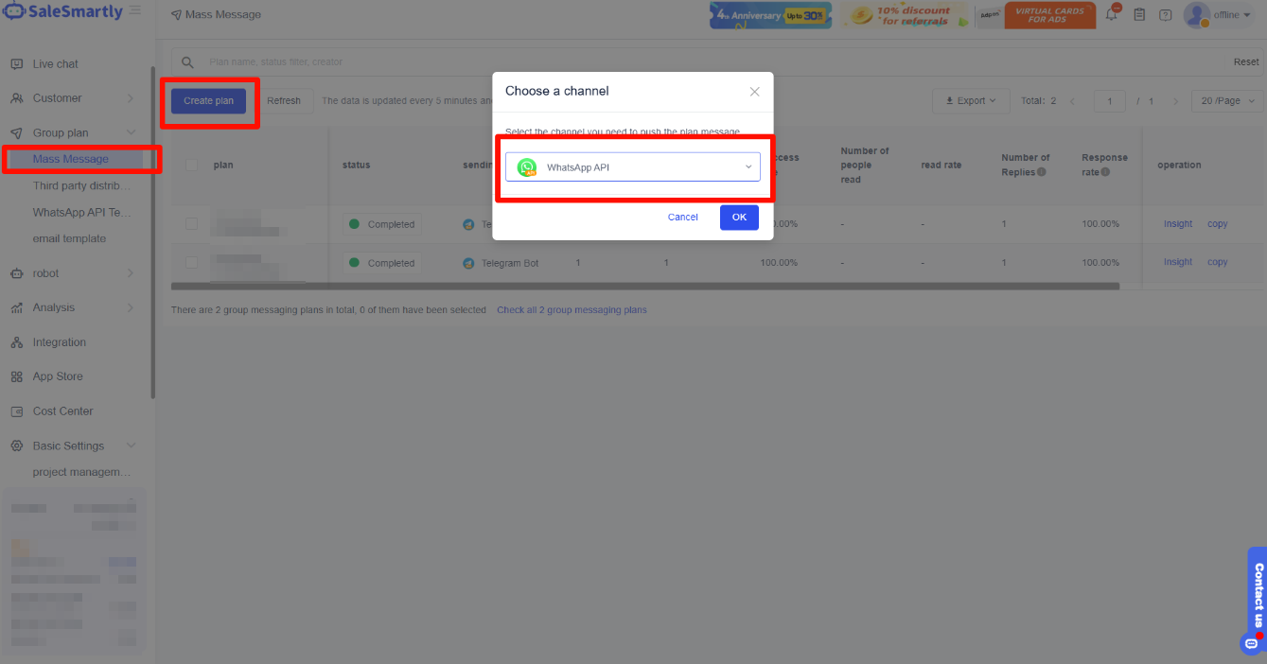This screenshot has width=1267, height=664.
Task: Tick the second plan row checkbox
Action: point(192,262)
